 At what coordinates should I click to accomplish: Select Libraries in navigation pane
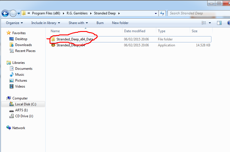[19, 63]
